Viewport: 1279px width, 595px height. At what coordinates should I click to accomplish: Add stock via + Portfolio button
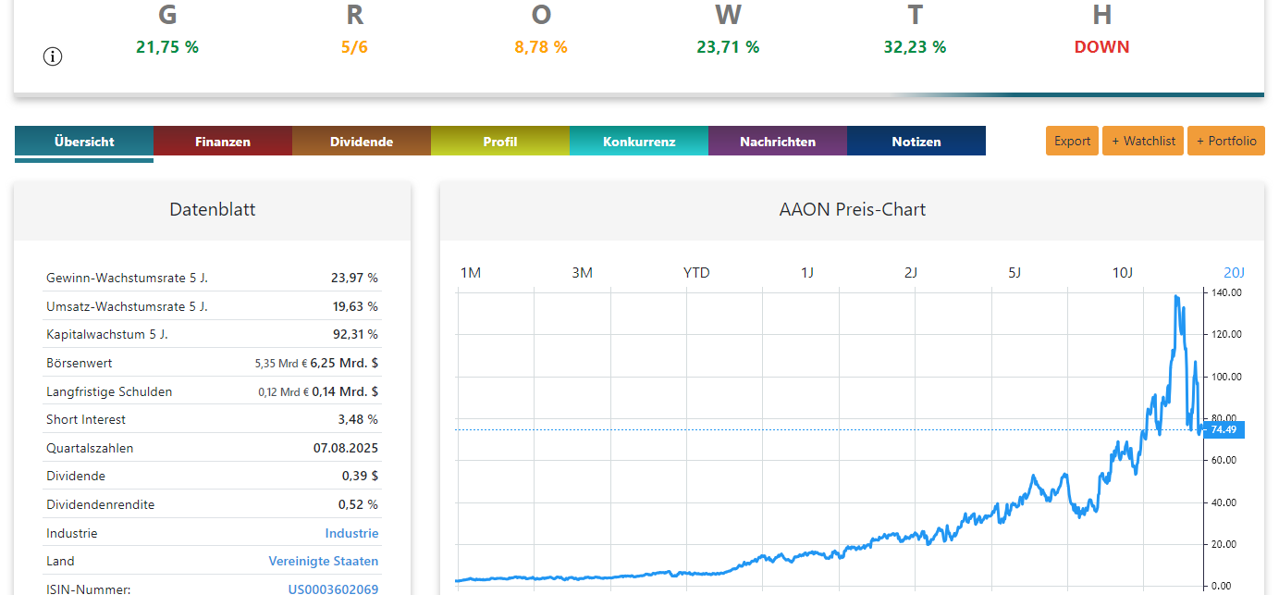pos(1226,141)
